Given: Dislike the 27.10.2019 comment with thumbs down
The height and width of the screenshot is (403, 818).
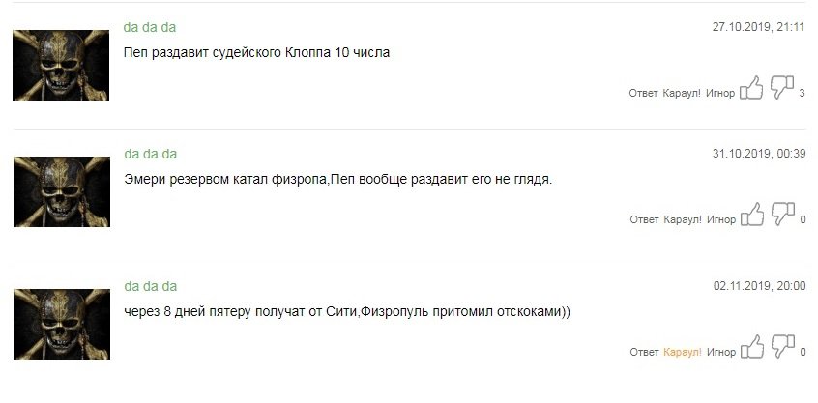Looking at the screenshot, I should pos(782,88).
